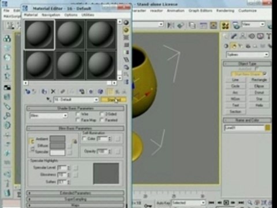Click Assign Material to Selection icon
This screenshot has height=208, width=277.
click(44, 91)
